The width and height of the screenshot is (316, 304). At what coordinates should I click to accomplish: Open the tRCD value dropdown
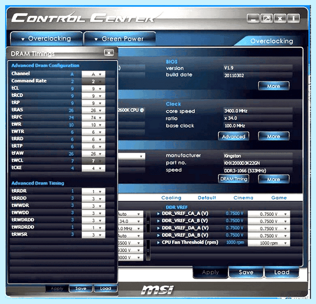[x=93, y=96]
